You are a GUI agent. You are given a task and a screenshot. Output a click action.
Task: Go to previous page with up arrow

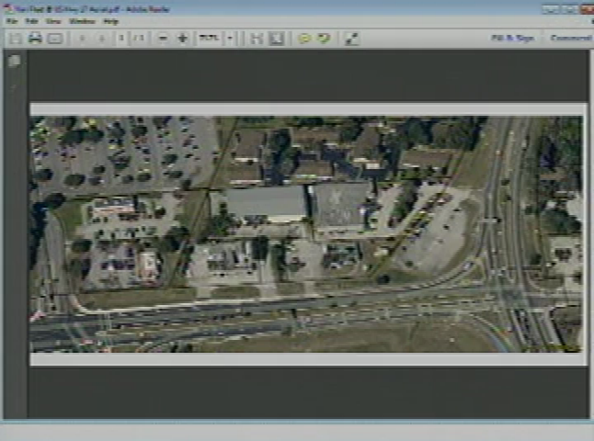tap(82, 39)
